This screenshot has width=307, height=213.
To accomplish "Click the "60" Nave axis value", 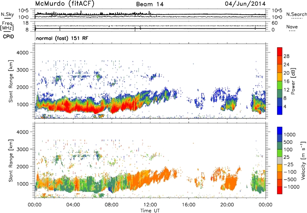I will point(275,23).
